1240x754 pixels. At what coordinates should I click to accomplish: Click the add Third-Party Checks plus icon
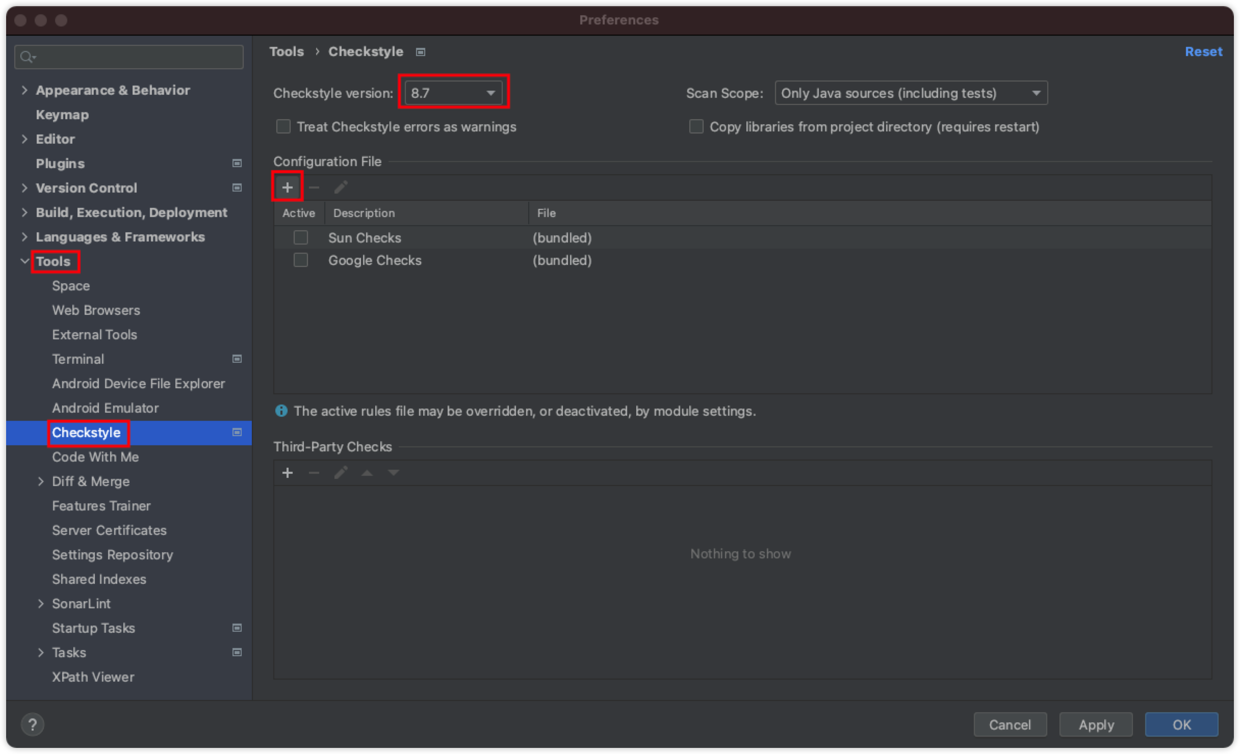click(x=288, y=473)
